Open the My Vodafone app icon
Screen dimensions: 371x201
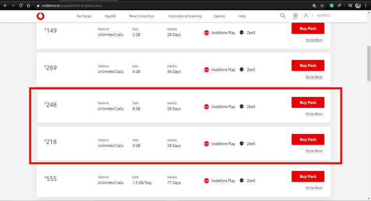(295, 16)
